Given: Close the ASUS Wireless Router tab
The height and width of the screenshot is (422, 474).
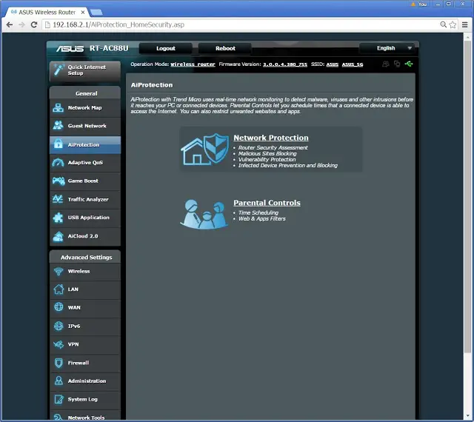Looking at the screenshot, I should click(83, 13).
